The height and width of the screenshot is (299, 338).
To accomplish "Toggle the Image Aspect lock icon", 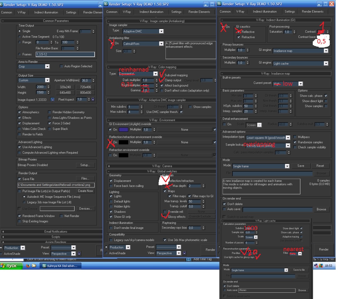I will tap(53, 99).
